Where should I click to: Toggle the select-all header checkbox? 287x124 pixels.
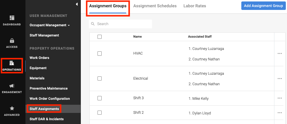pos(100,37)
